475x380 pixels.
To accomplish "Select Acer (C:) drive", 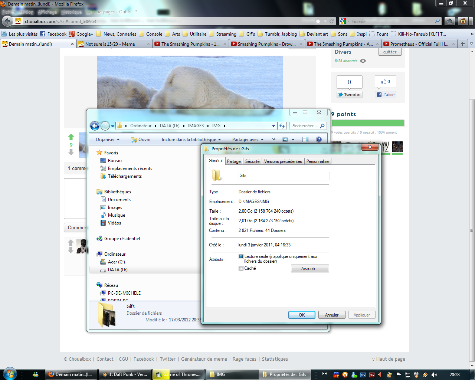I will point(116,262).
